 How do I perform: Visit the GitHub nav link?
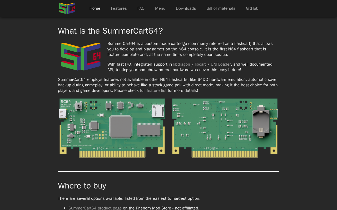tap(252, 8)
